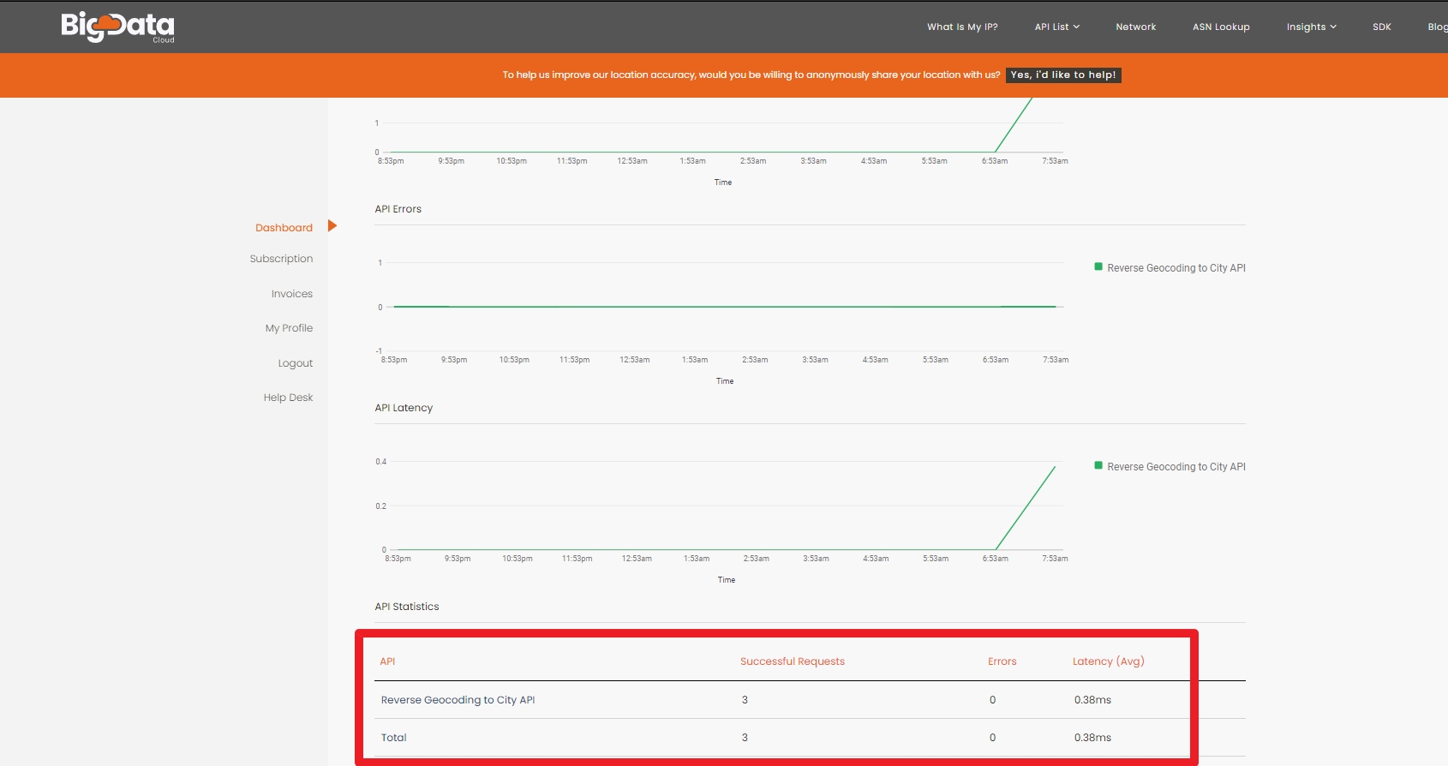Click the Yes, I'd like to help! button
This screenshot has width=1448, height=766.
1063,75
